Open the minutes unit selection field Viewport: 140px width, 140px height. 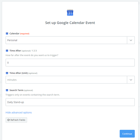click(66, 80)
